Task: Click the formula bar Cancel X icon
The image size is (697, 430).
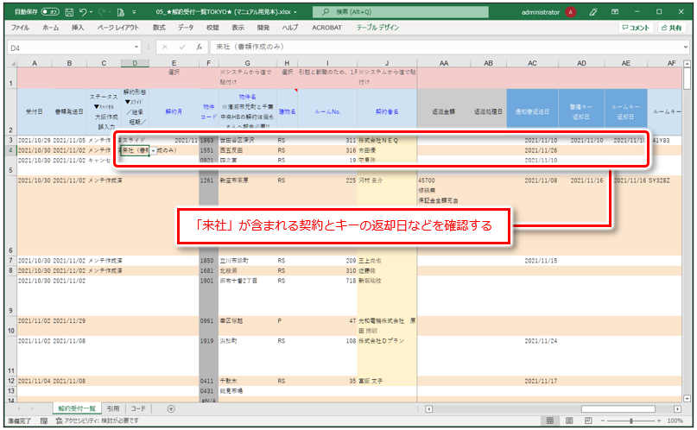Action: coord(165,47)
